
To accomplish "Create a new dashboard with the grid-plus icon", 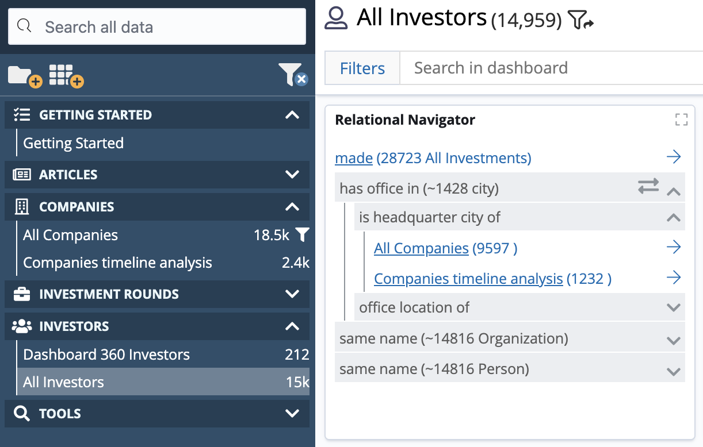I will click(65, 75).
